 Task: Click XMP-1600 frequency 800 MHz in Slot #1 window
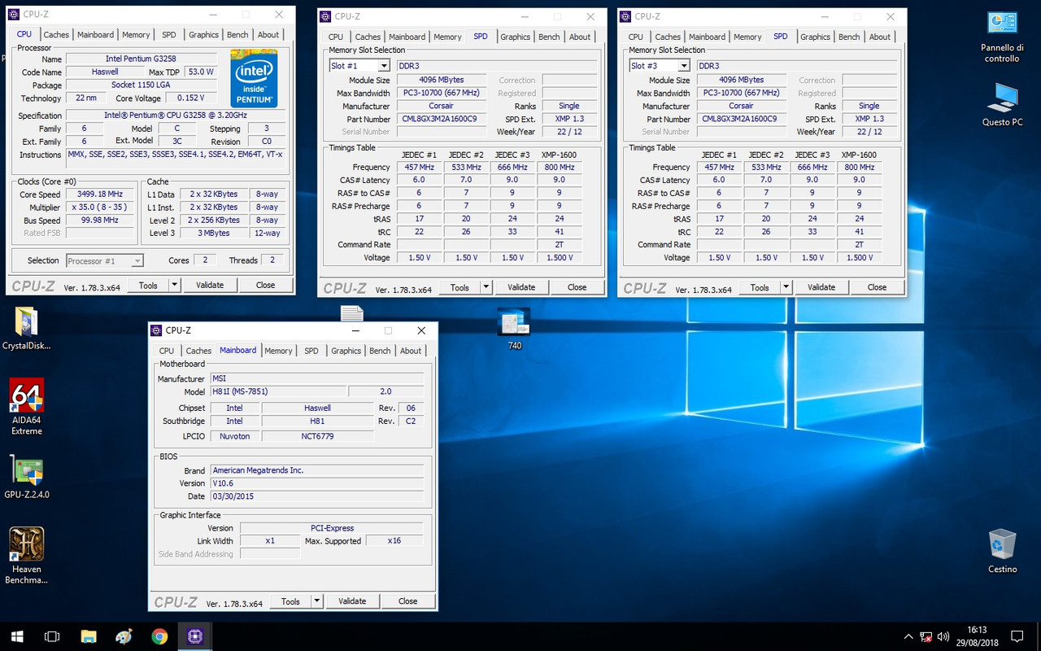[x=560, y=167]
